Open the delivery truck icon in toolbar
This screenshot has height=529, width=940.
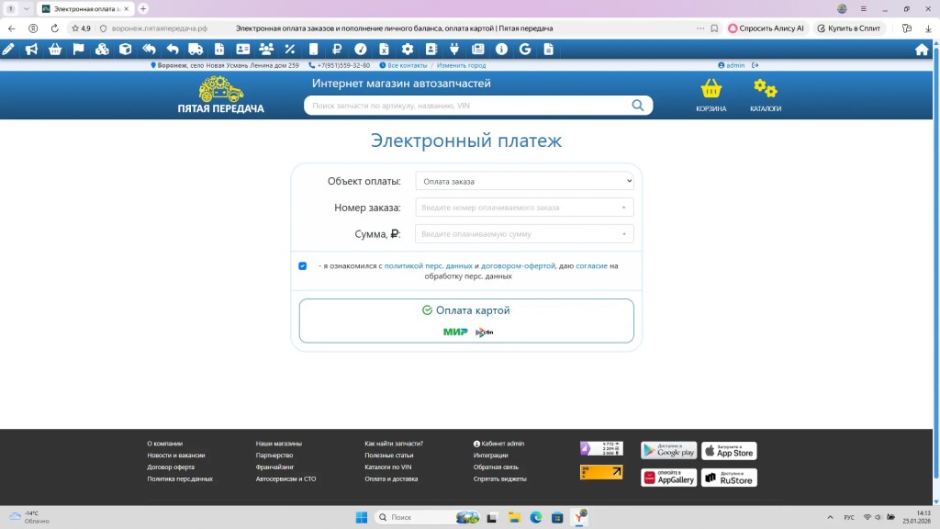click(196, 50)
